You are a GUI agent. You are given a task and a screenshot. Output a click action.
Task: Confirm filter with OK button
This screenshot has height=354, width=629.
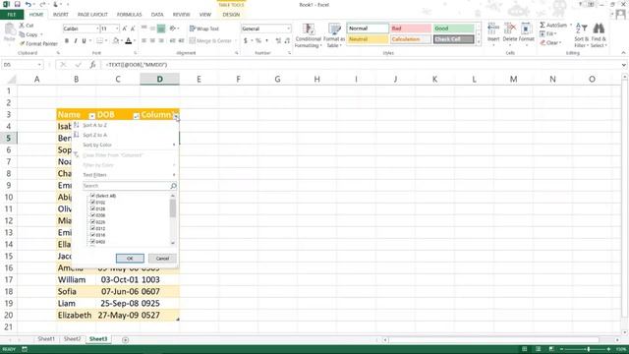[x=130, y=258]
